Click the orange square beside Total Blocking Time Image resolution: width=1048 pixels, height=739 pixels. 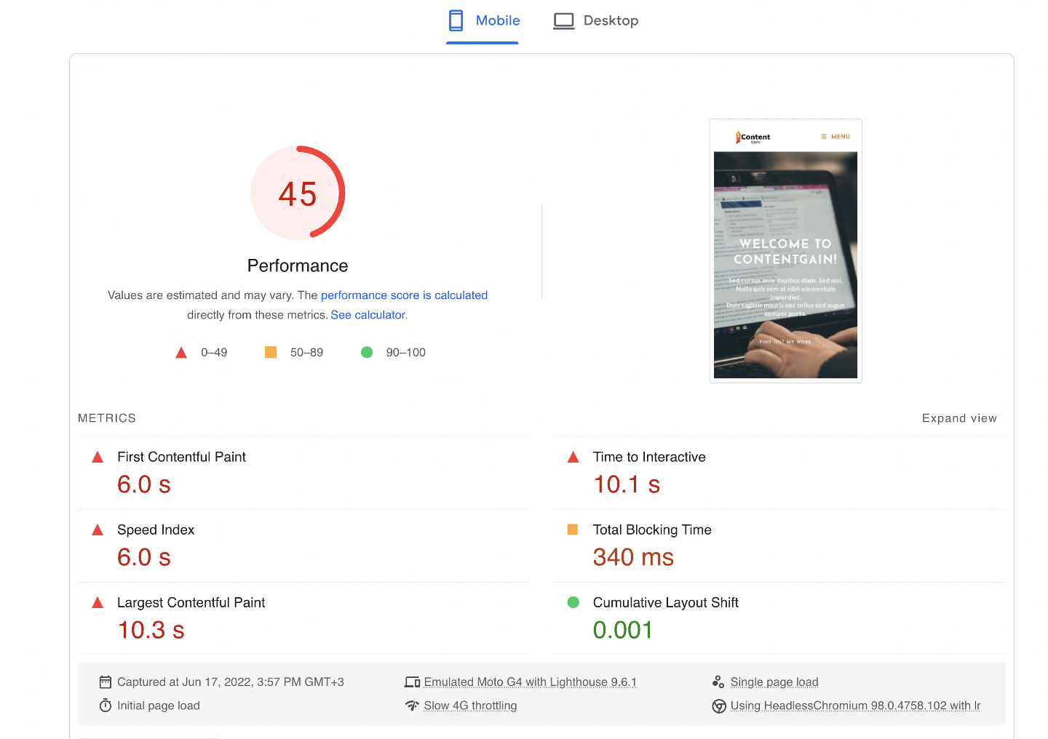(x=573, y=530)
